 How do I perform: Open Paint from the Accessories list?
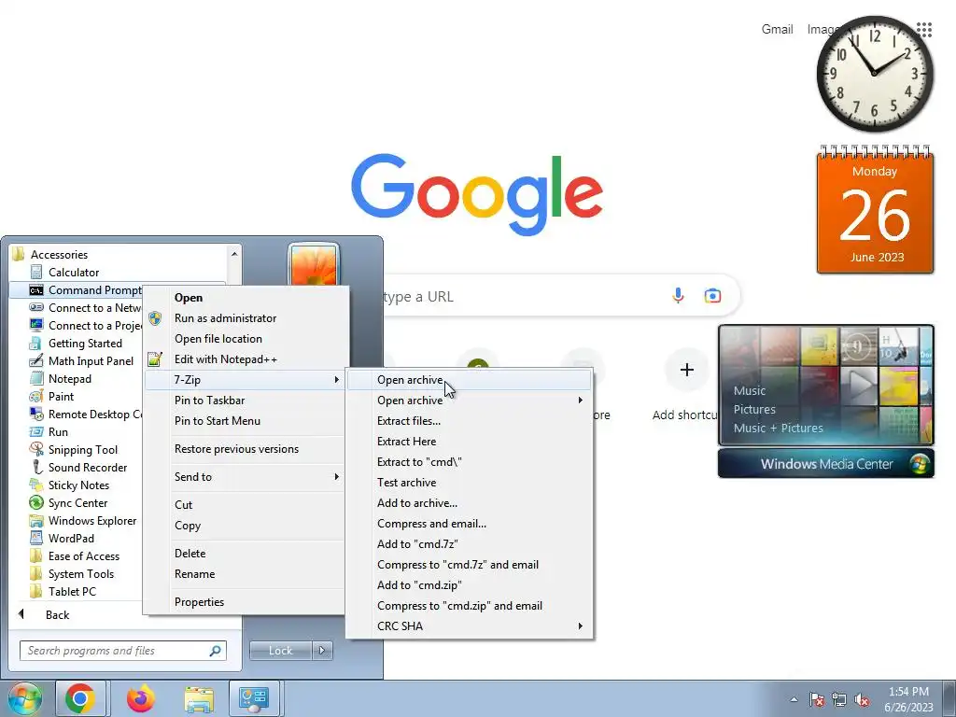61,396
